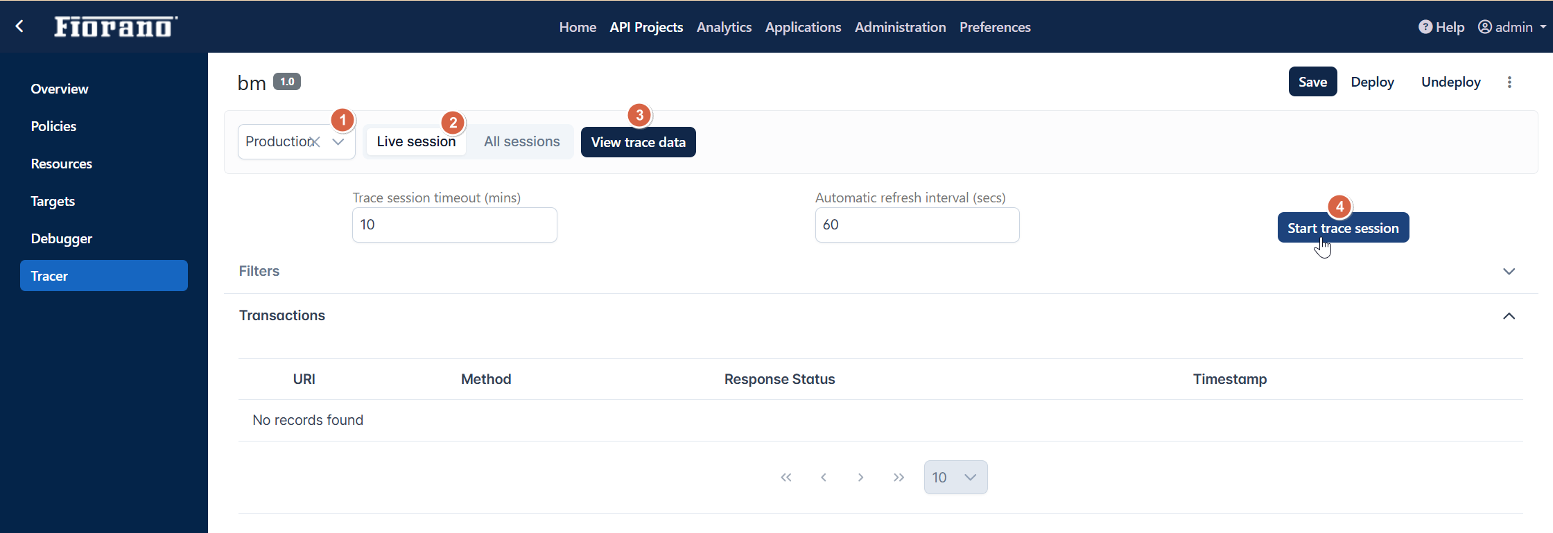This screenshot has height=533, width=1553.
Task: Click the View trace data button
Action: (x=638, y=143)
